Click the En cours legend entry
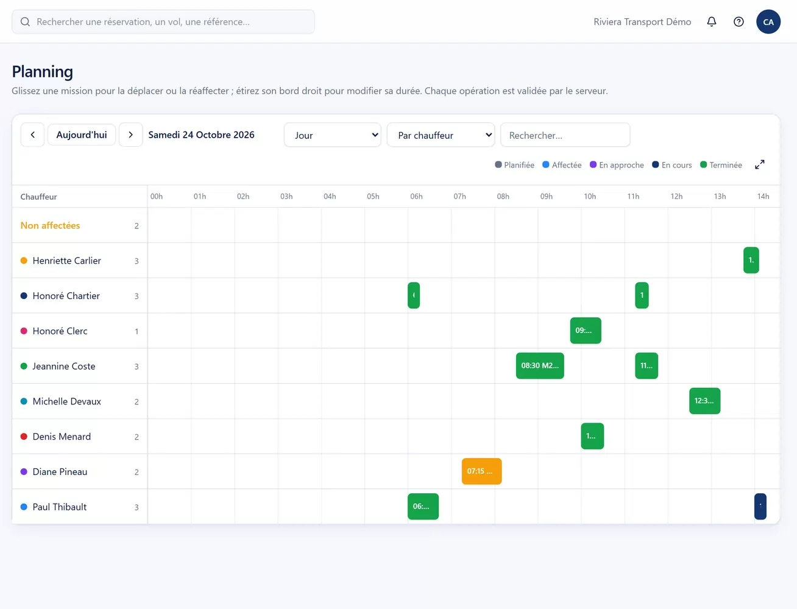 click(x=672, y=165)
